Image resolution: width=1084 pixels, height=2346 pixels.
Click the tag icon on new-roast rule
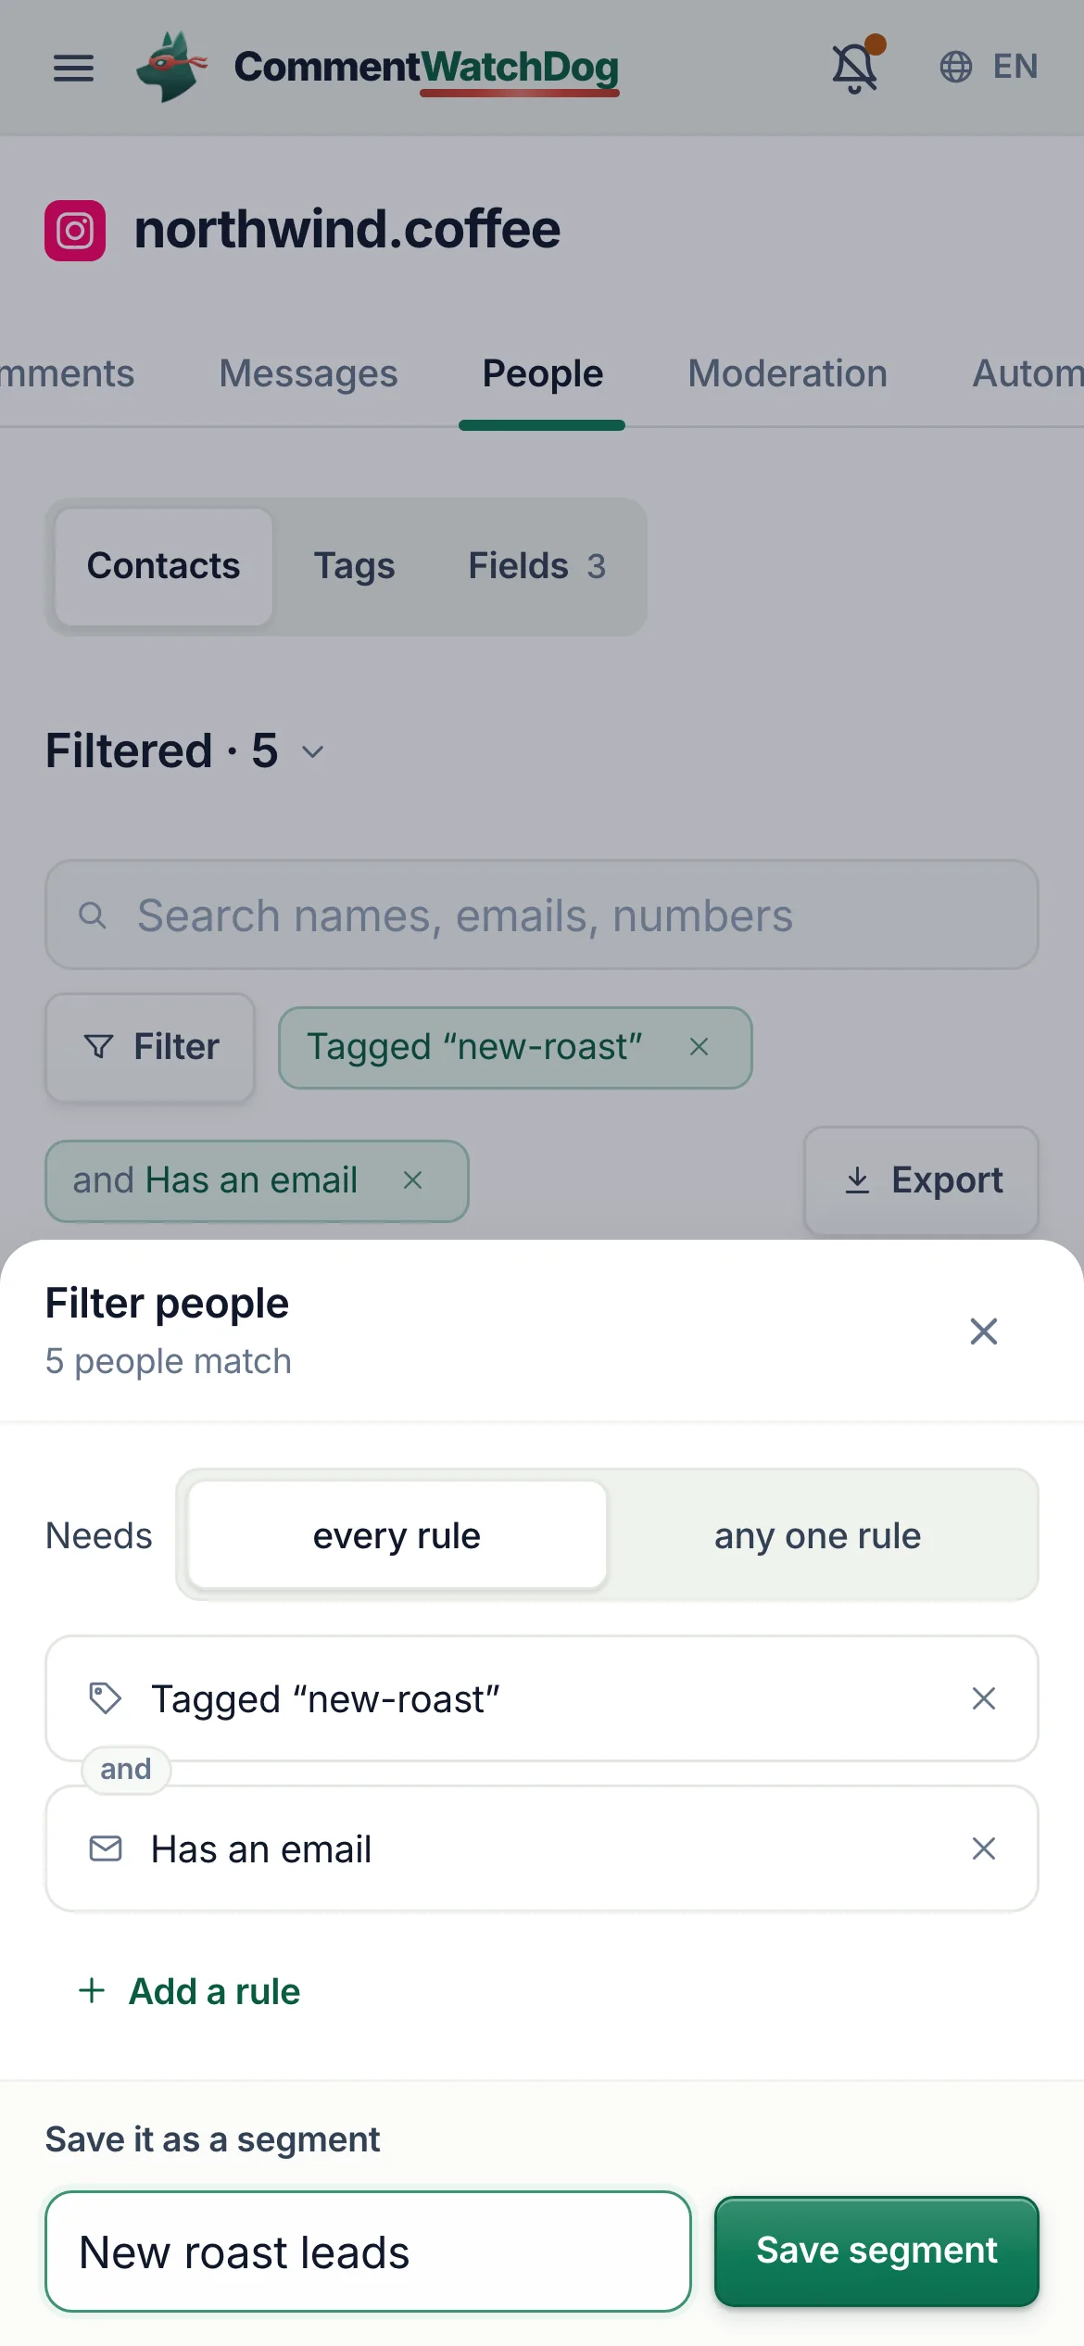[105, 1698]
